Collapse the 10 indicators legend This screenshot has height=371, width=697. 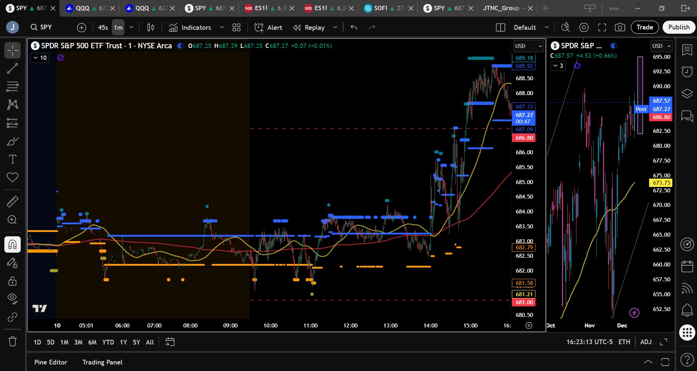(40, 58)
